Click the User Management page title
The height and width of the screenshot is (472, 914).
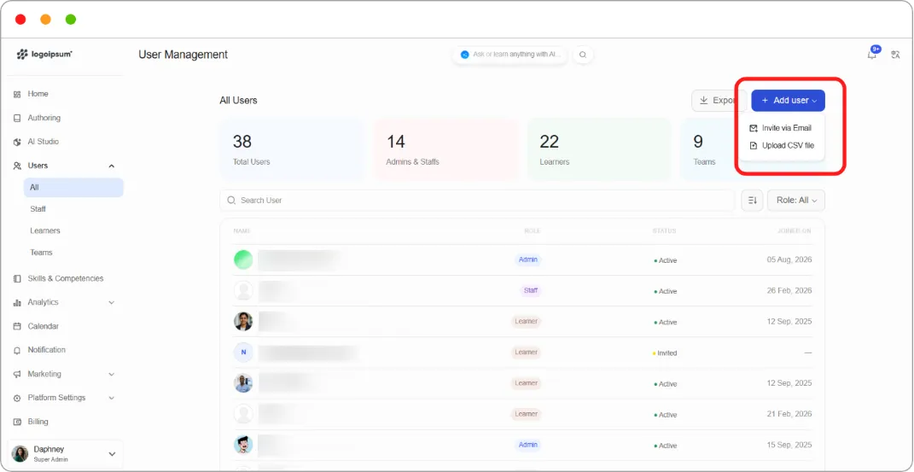(x=183, y=55)
